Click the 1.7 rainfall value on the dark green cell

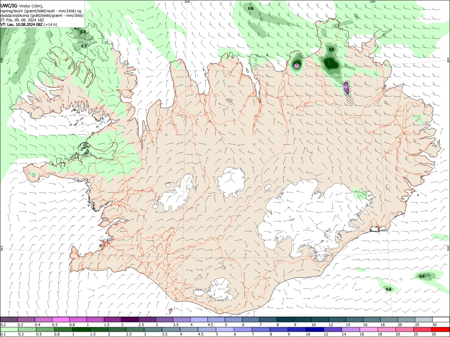pyautogui.click(x=329, y=63)
